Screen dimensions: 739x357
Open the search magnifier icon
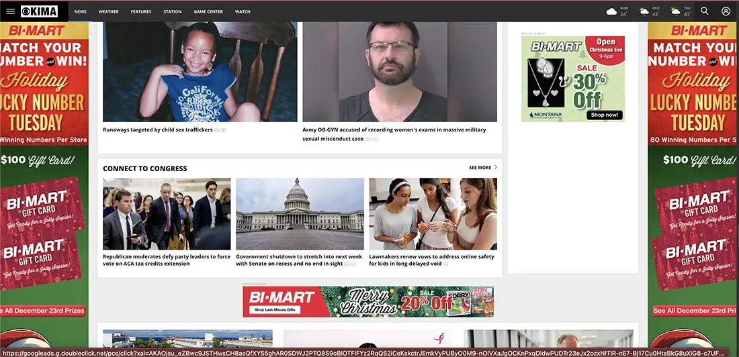[705, 11]
